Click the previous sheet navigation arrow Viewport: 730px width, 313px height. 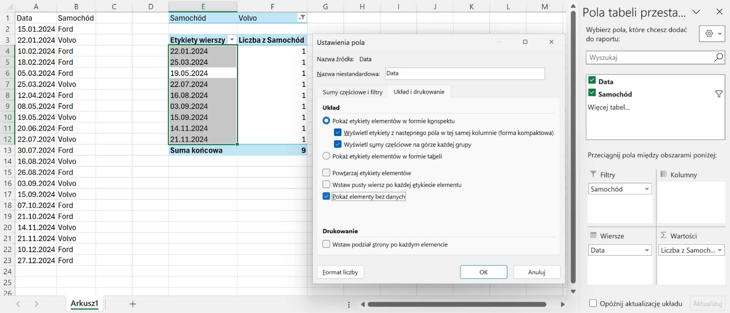[18, 304]
